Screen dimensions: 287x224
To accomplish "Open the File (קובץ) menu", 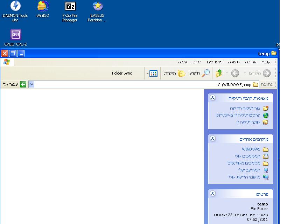I will (x=266, y=62).
